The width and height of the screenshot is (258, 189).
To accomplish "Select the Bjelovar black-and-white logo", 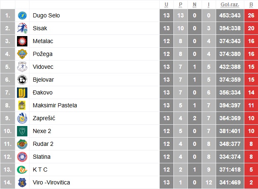I will (x=22, y=80).
